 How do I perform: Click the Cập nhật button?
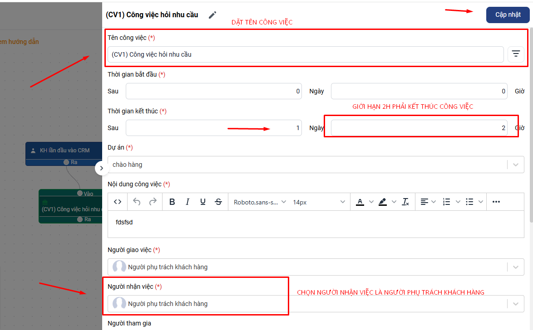pos(508,15)
